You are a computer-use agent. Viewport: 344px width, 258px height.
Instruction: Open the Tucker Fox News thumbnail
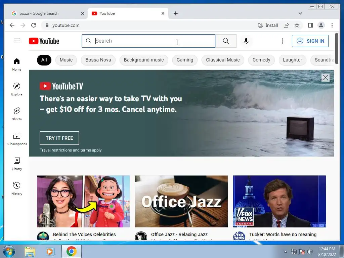click(x=279, y=201)
